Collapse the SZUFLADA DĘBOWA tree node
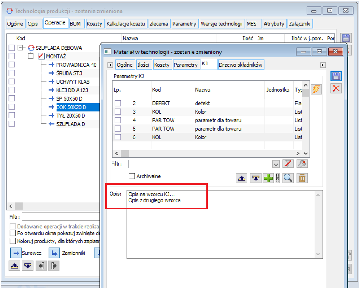The height and width of the screenshot is (289, 360). point(21,48)
